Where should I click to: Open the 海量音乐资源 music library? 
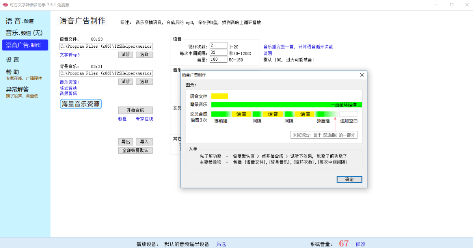80,104
